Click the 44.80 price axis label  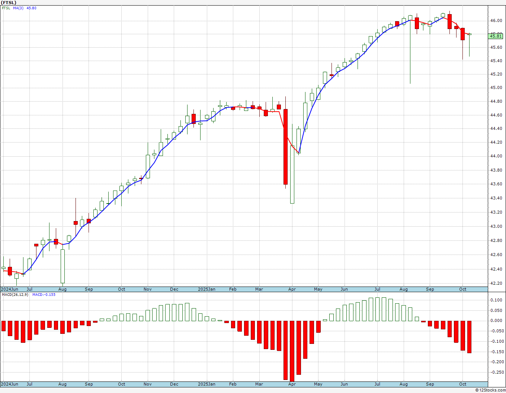click(x=496, y=101)
